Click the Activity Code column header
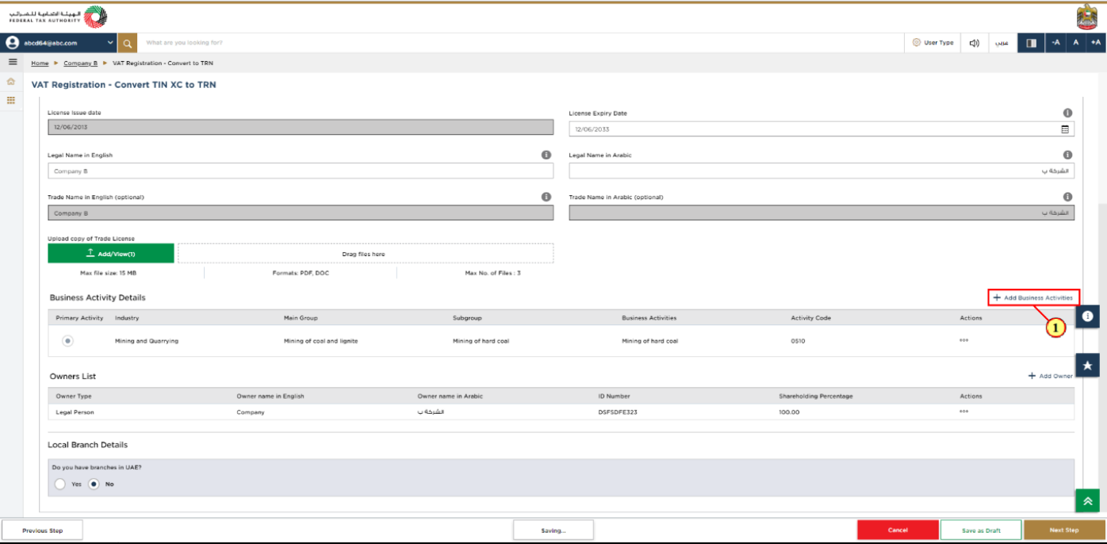The height and width of the screenshot is (544, 1107). coord(810,318)
